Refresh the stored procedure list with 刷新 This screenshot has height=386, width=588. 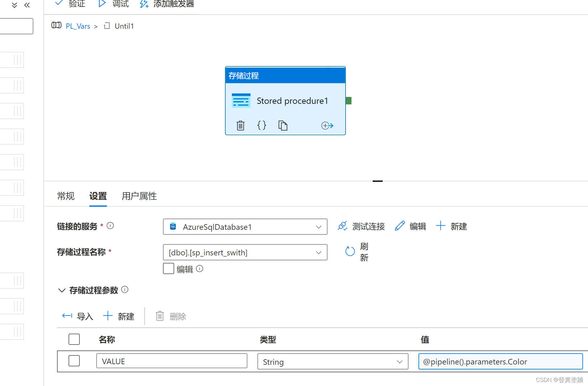pyautogui.click(x=357, y=252)
